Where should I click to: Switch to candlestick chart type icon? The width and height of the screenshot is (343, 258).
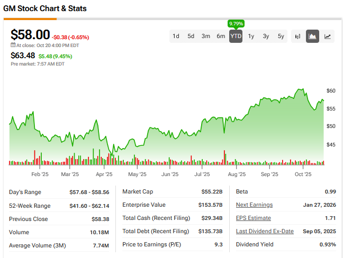pyautogui.click(x=297, y=36)
